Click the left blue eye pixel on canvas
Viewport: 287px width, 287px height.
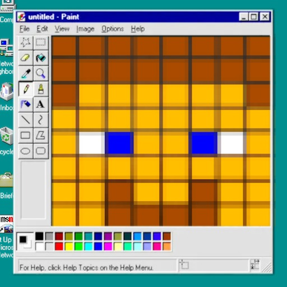tap(119, 142)
